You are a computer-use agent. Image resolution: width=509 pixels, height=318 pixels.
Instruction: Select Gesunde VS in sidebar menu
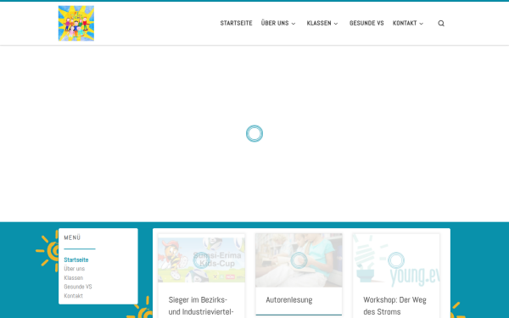(78, 287)
